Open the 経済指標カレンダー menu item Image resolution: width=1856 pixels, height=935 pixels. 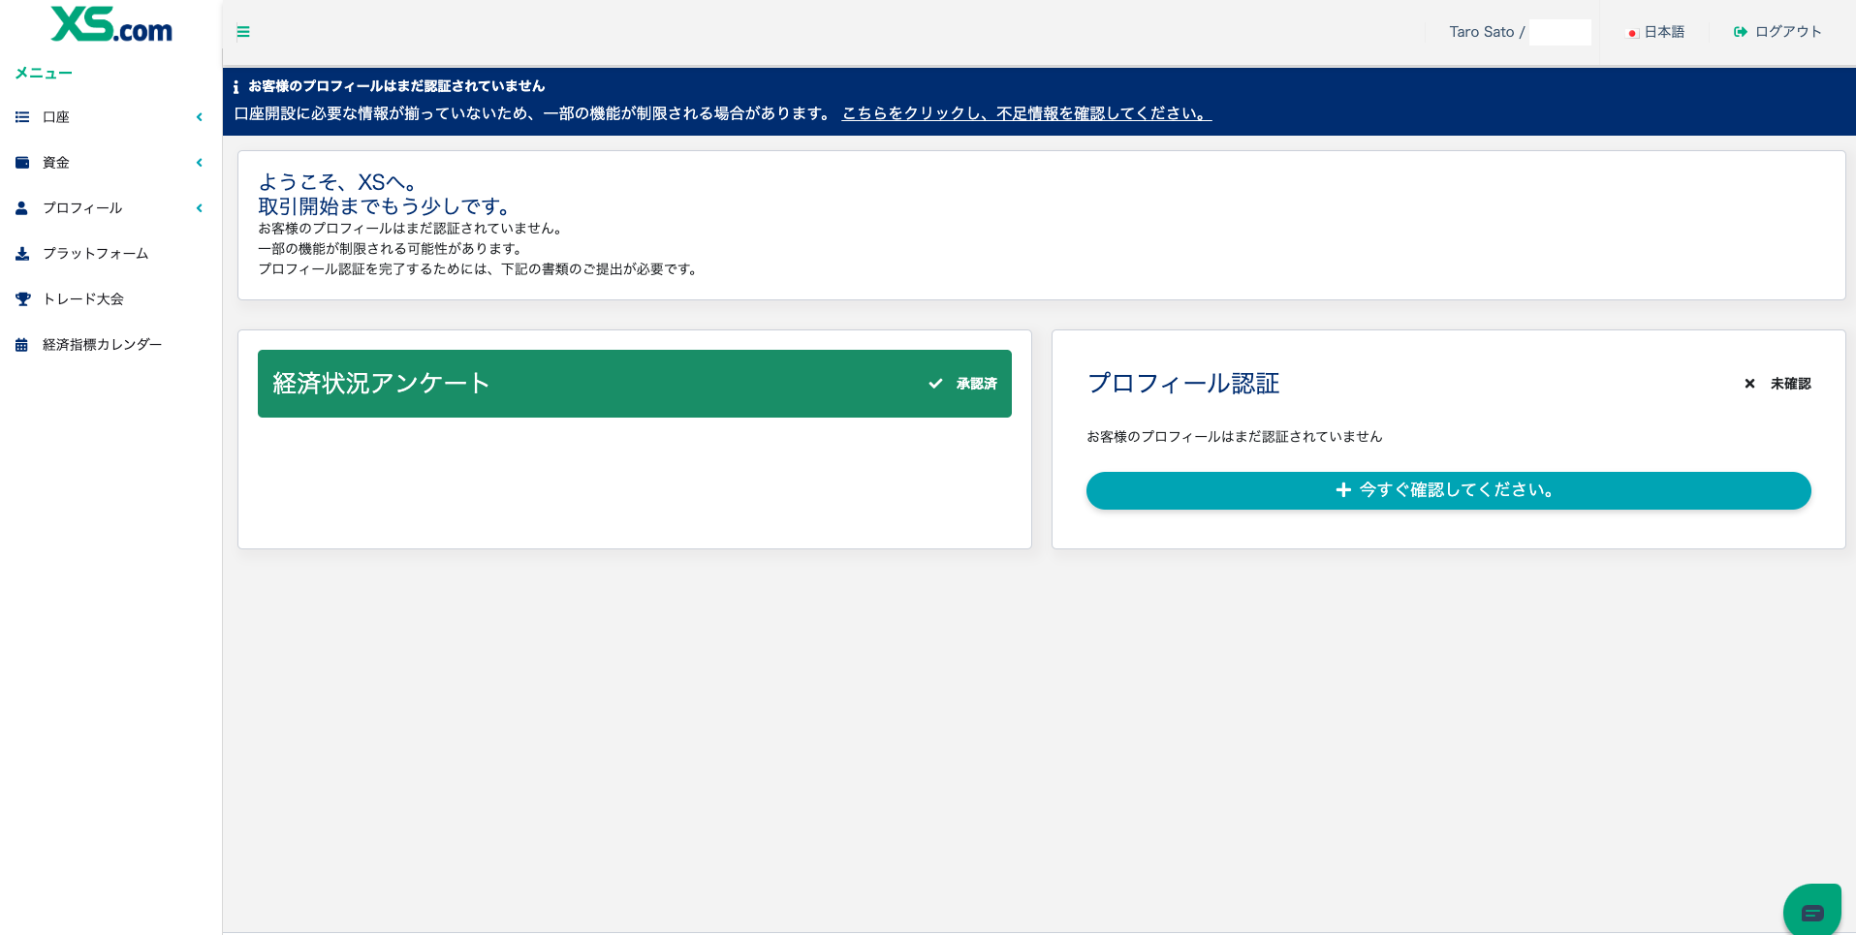[x=102, y=345]
